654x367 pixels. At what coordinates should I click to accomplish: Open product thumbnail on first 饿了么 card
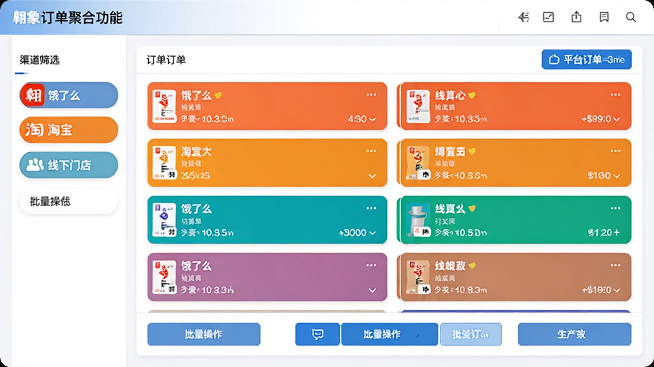click(x=164, y=106)
